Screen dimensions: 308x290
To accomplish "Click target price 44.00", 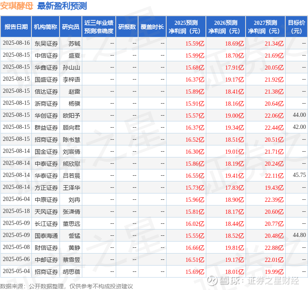I will [x=299, y=115].
